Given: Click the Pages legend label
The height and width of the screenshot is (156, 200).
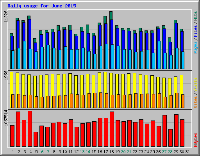Looking at the screenshot, I should click(196, 48).
